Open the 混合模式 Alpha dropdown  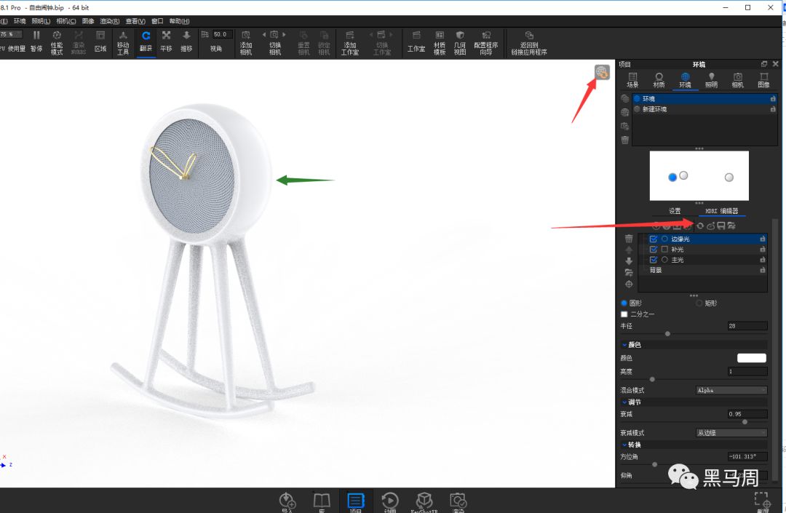click(x=731, y=390)
